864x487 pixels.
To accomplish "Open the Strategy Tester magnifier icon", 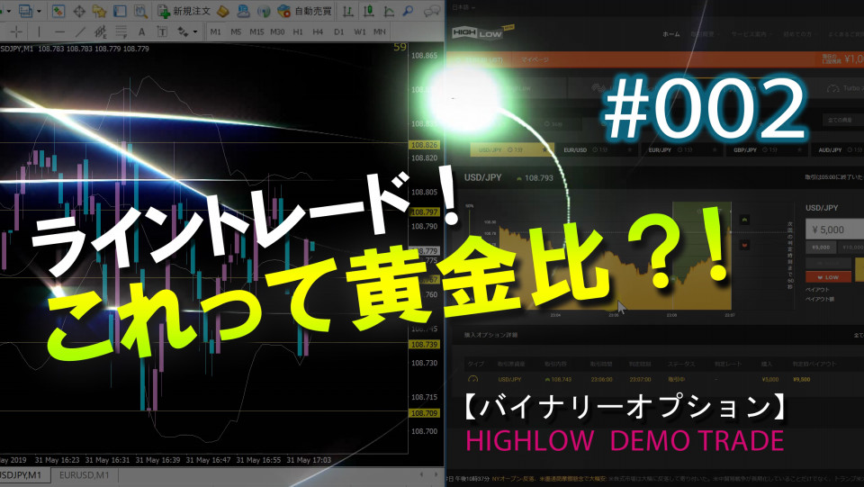I will (140, 11).
